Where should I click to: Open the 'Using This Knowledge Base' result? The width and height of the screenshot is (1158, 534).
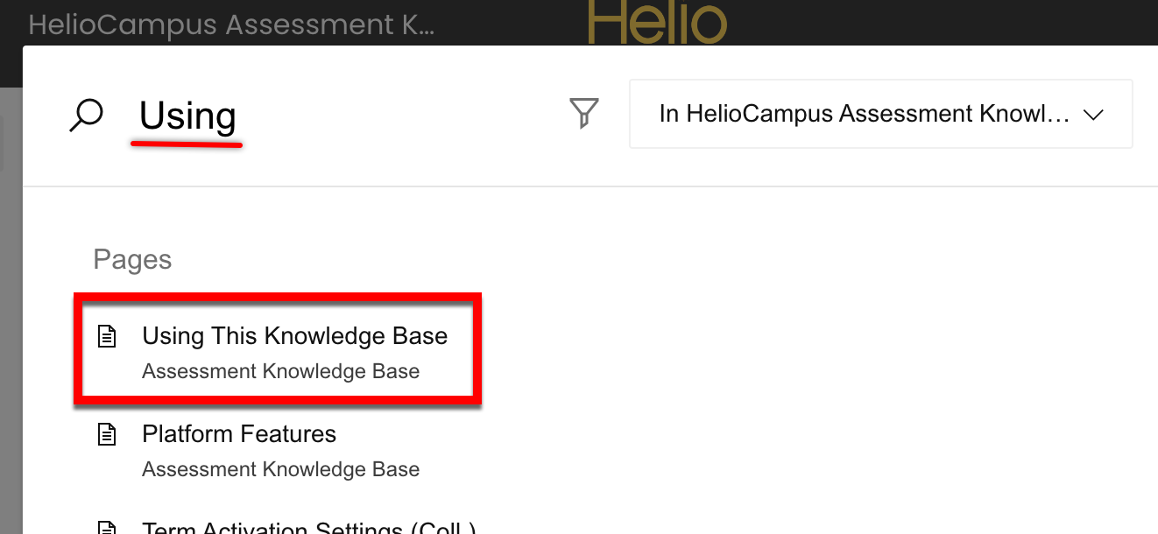pos(294,336)
